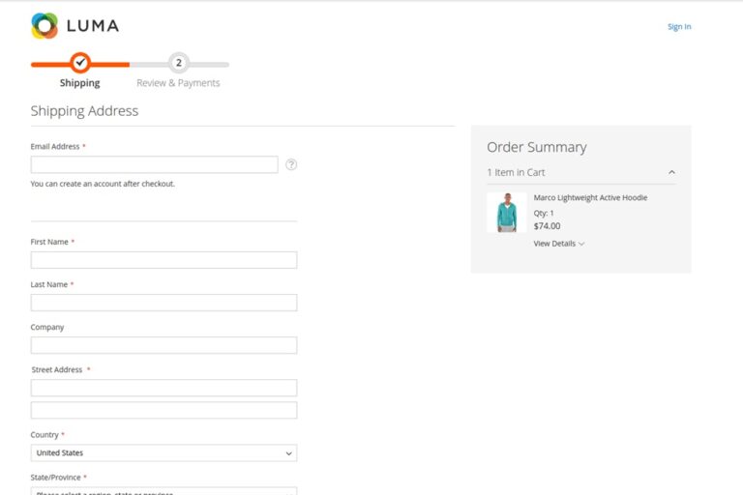Select the Last Name text box
This screenshot has height=495, width=743.
click(x=163, y=303)
